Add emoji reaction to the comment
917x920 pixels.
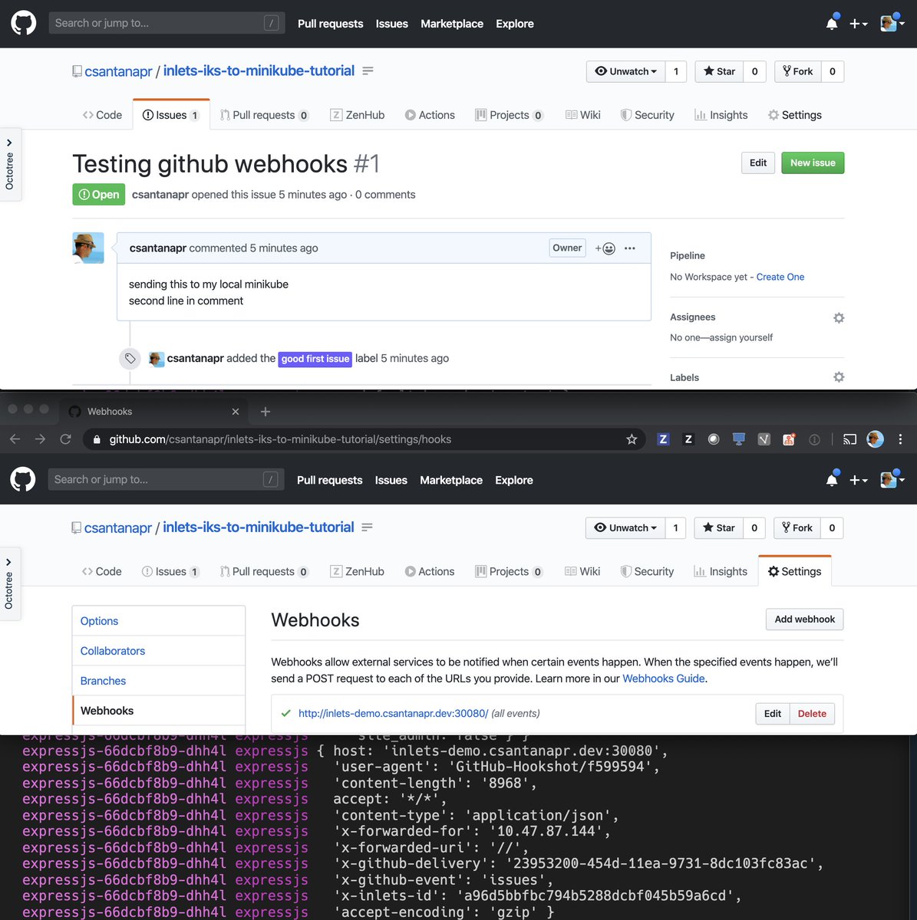(x=605, y=248)
